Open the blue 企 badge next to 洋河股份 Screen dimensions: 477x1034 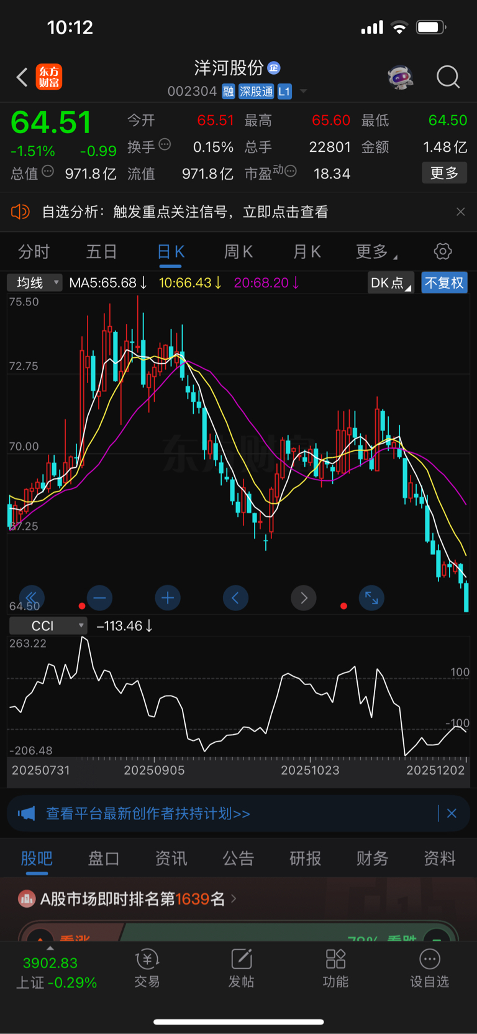pos(274,68)
